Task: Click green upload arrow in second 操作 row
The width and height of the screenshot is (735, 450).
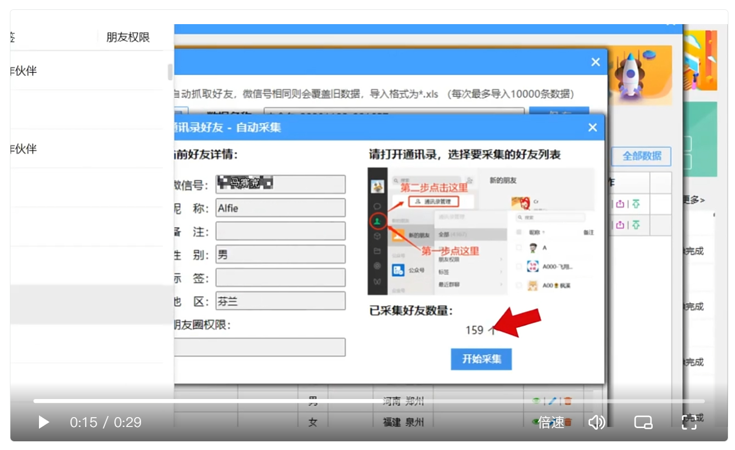Action: (x=636, y=225)
